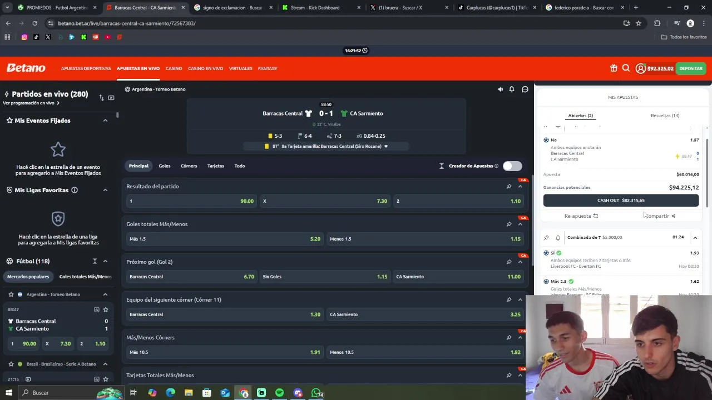Favorite the Barracas Central match star in sidebar
Viewport: 712px width, 400px height.
(x=106, y=309)
